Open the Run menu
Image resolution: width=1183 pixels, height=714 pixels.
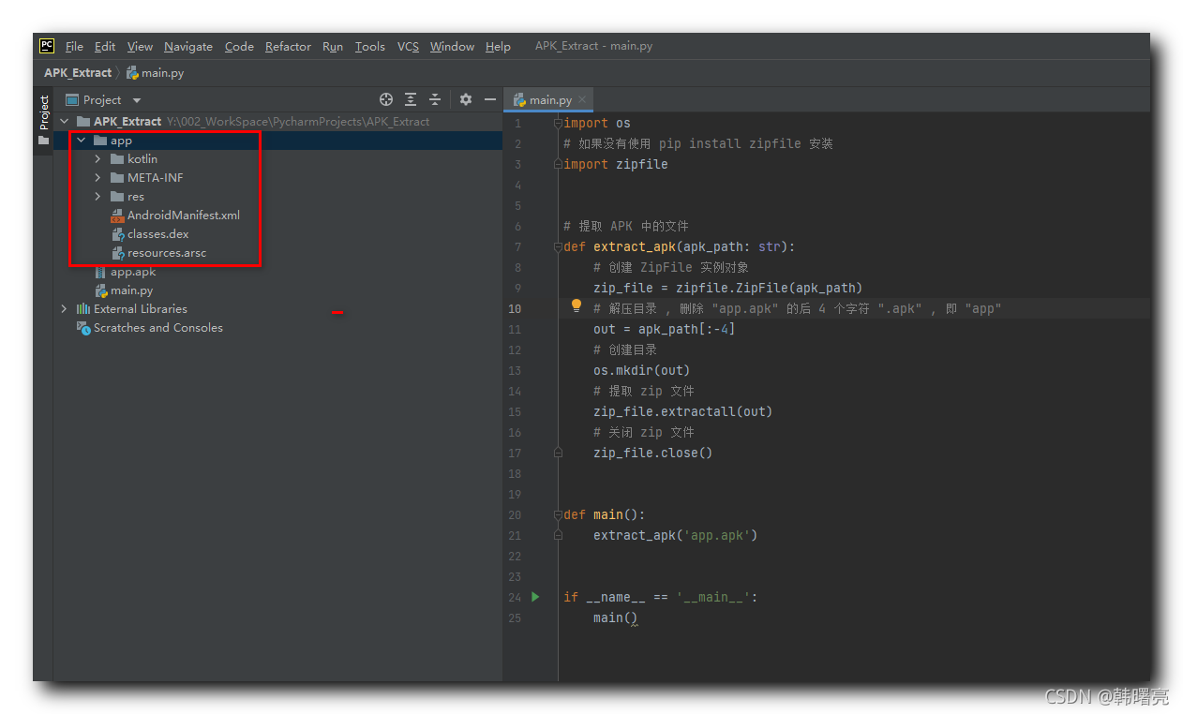point(333,46)
